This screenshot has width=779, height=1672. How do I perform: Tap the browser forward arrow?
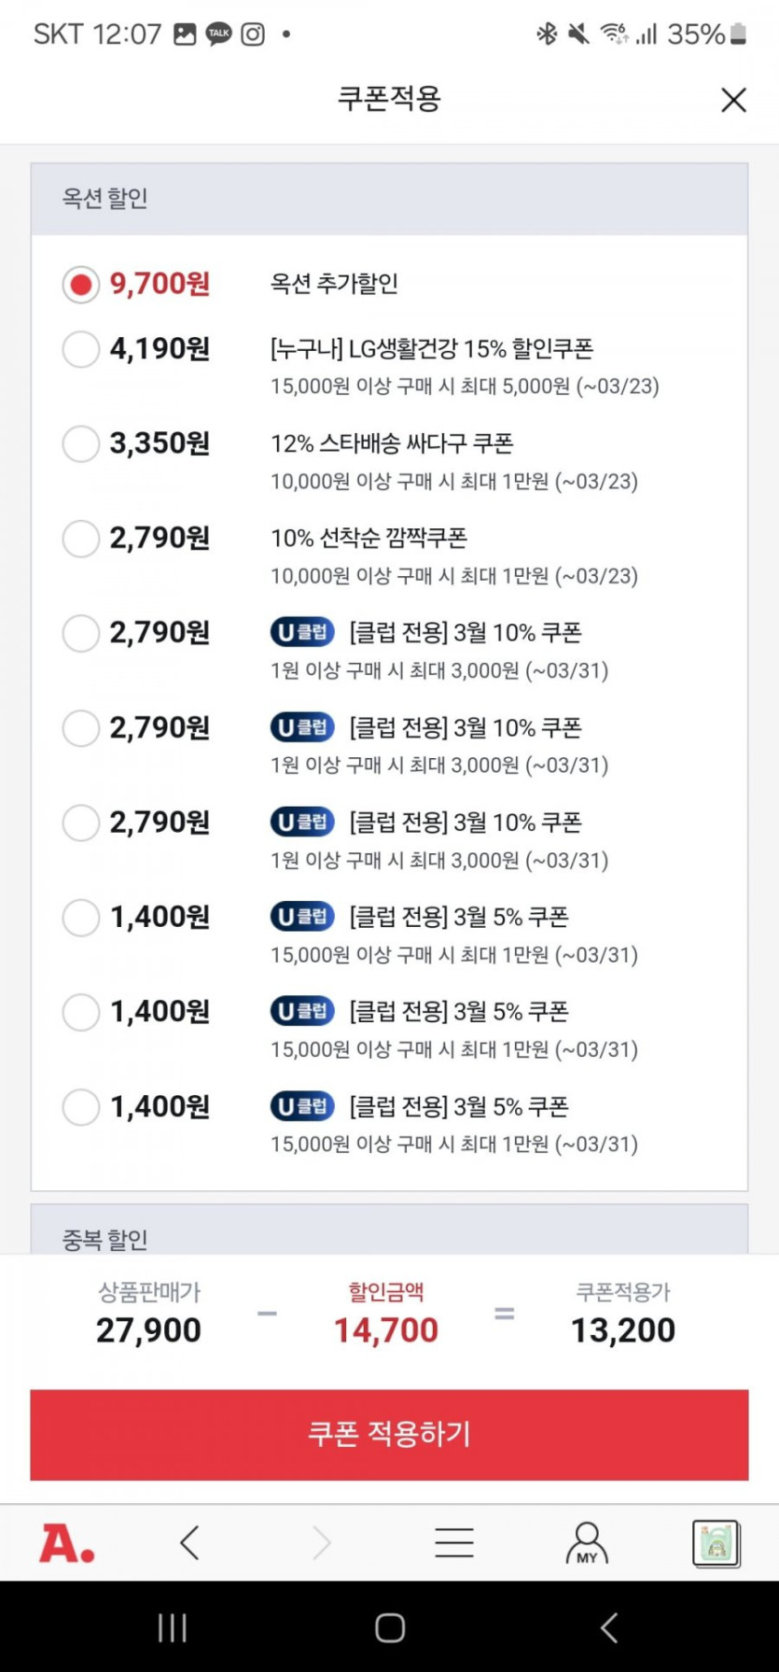coord(322,1543)
